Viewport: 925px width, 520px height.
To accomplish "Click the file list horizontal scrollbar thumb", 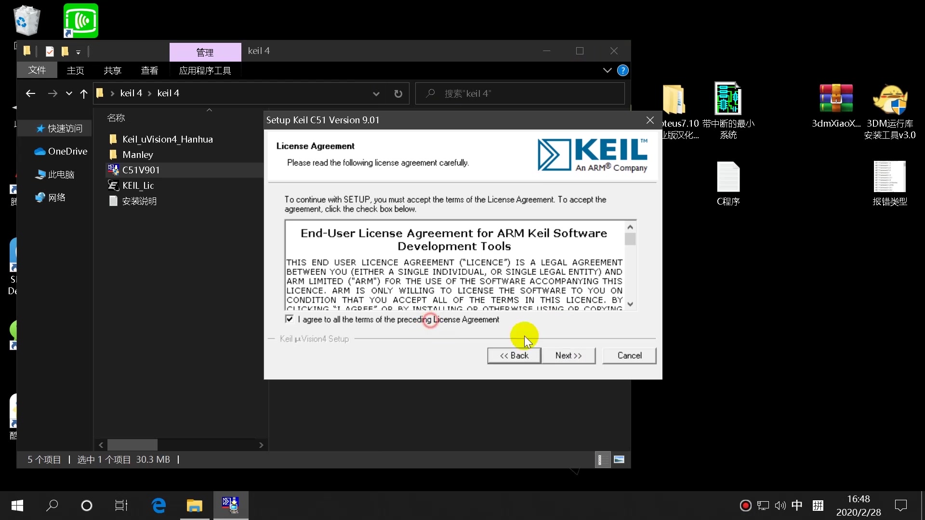I will 132,445.
